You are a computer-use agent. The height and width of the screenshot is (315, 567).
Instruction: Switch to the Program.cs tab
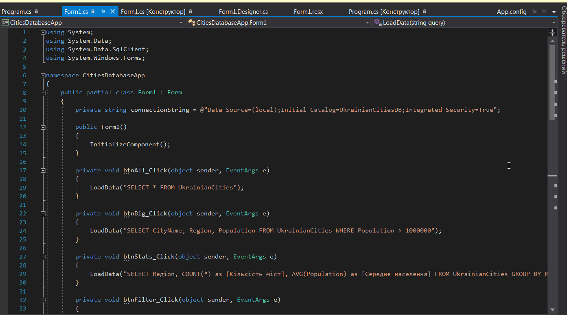(x=16, y=12)
